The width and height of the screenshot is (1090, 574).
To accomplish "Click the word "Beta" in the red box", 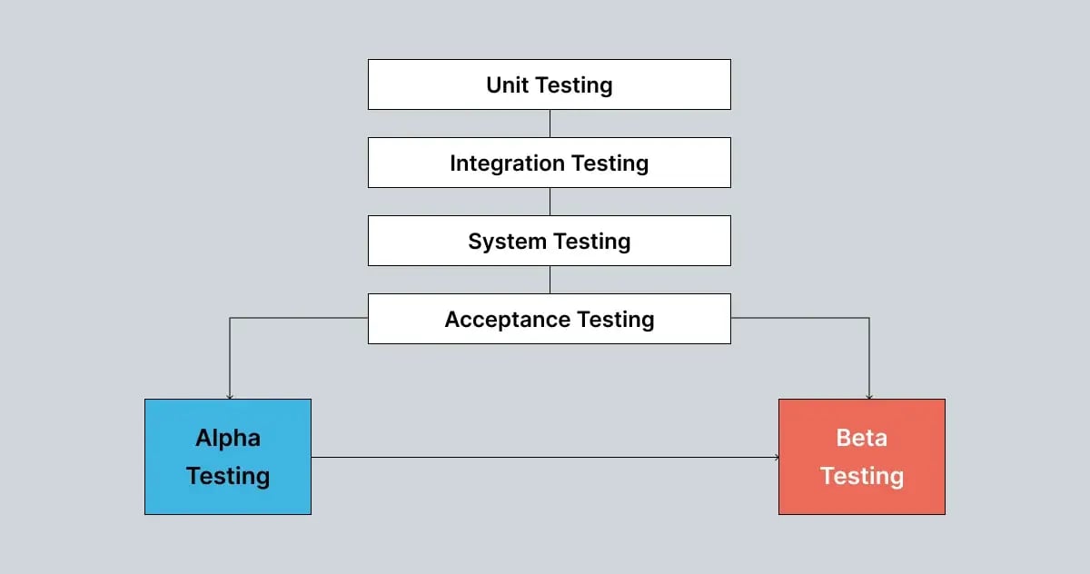I will (x=861, y=438).
